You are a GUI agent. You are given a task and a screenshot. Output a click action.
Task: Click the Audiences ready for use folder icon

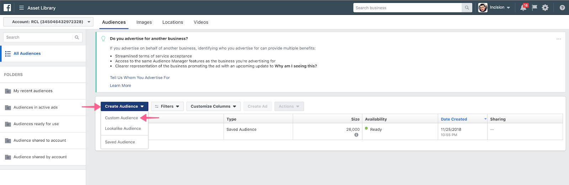coord(8,124)
